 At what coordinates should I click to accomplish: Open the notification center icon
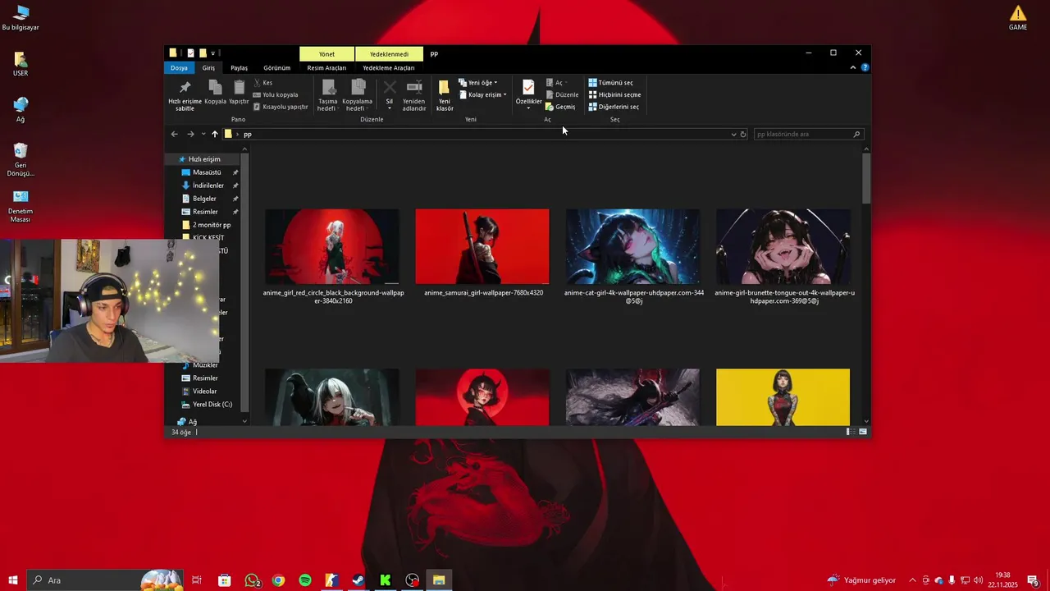(x=1034, y=580)
